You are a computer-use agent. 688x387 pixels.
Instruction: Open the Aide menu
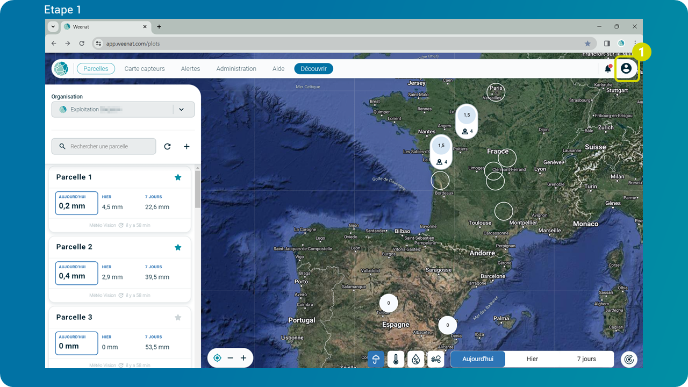click(278, 69)
